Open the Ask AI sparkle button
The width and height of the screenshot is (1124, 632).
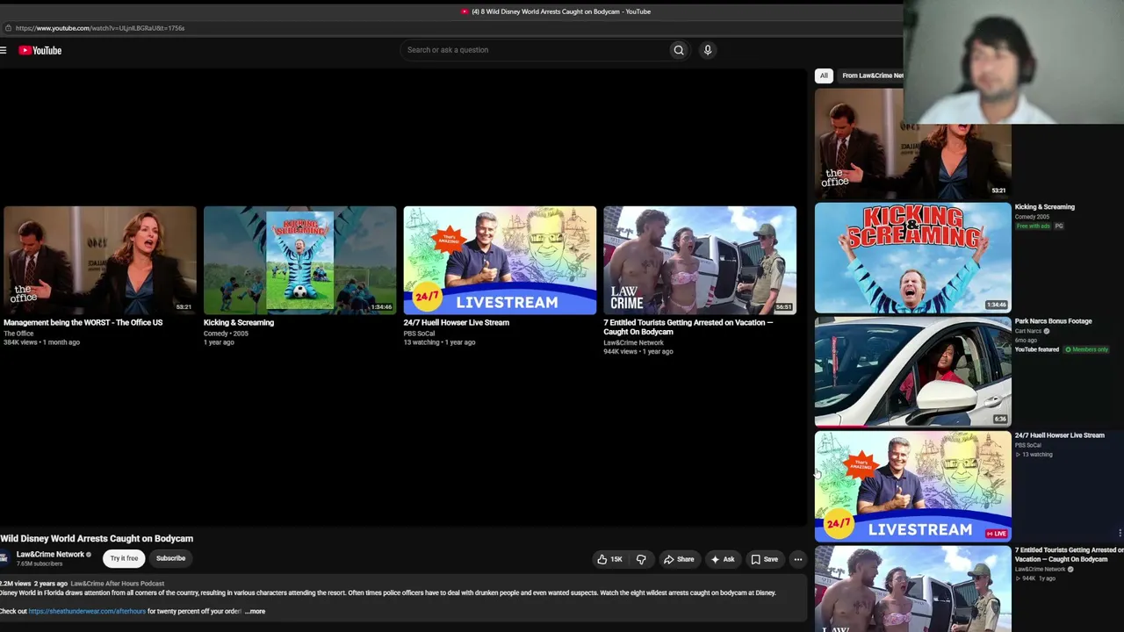[723, 559]
